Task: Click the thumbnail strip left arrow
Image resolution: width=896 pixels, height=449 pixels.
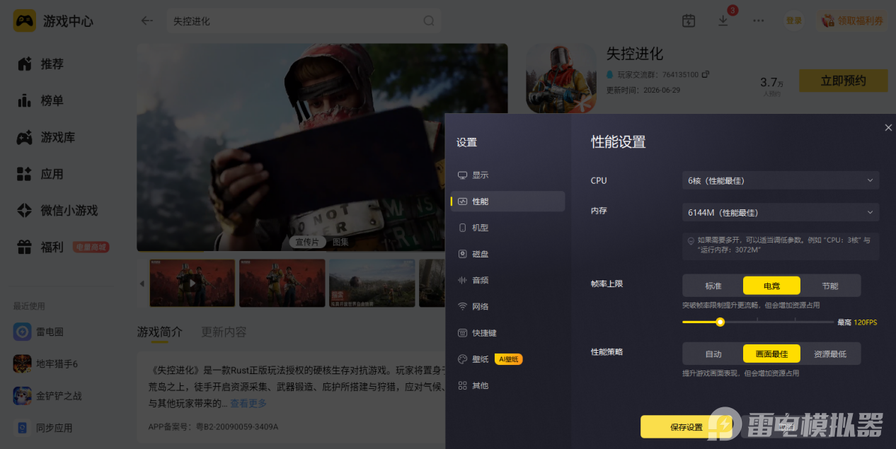Action: (142, 284)
